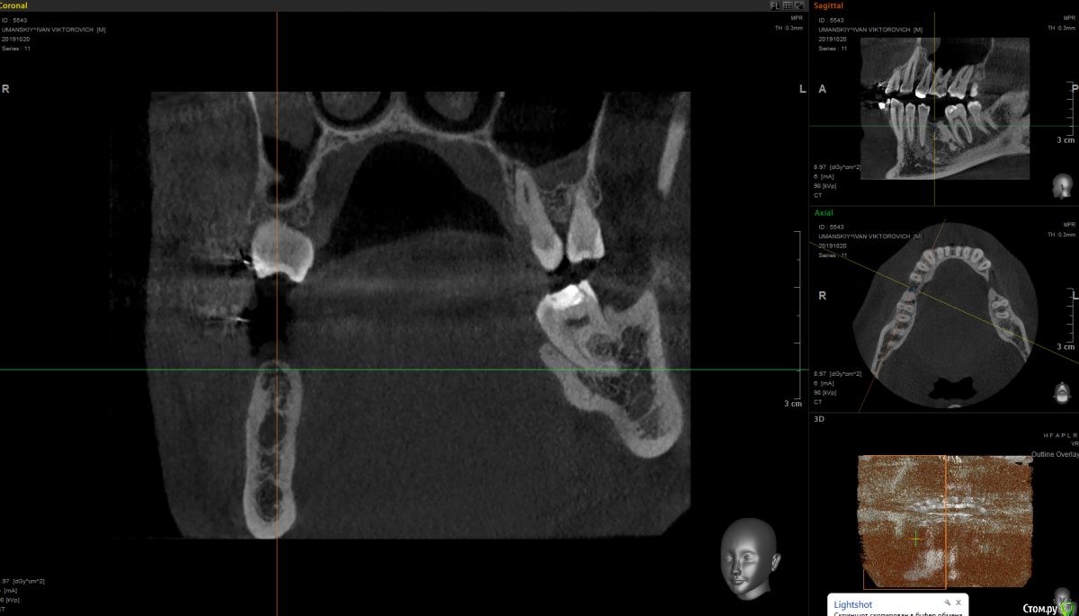Close the Lightshot notification popup

pos(959,603)
